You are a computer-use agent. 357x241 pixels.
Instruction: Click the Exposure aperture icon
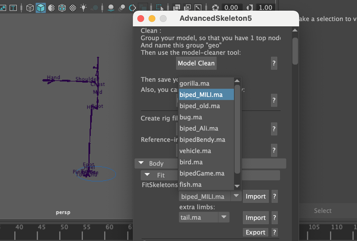pos(215,8)
